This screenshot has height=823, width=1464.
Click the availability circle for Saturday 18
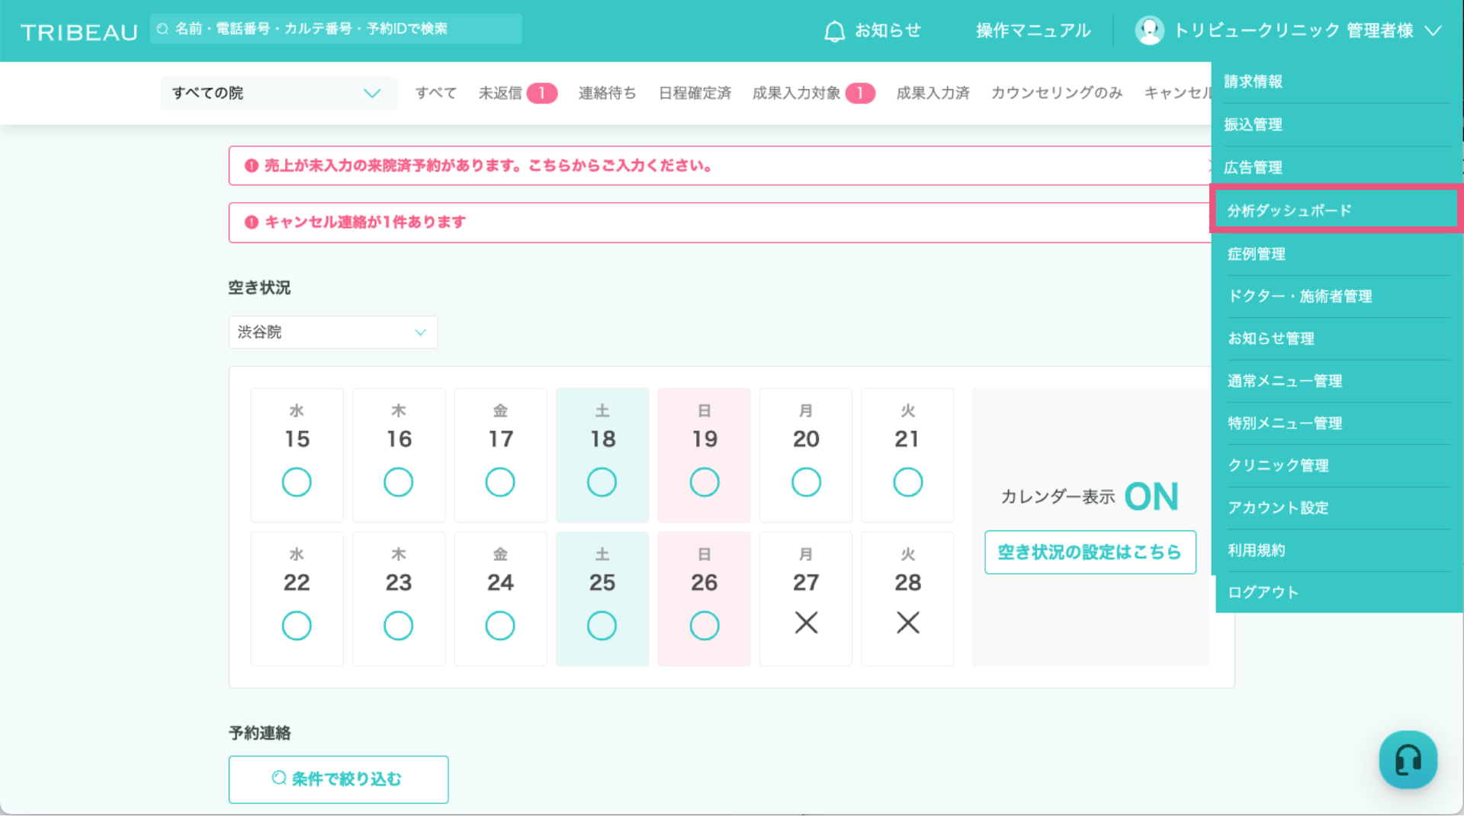(602, 482)
